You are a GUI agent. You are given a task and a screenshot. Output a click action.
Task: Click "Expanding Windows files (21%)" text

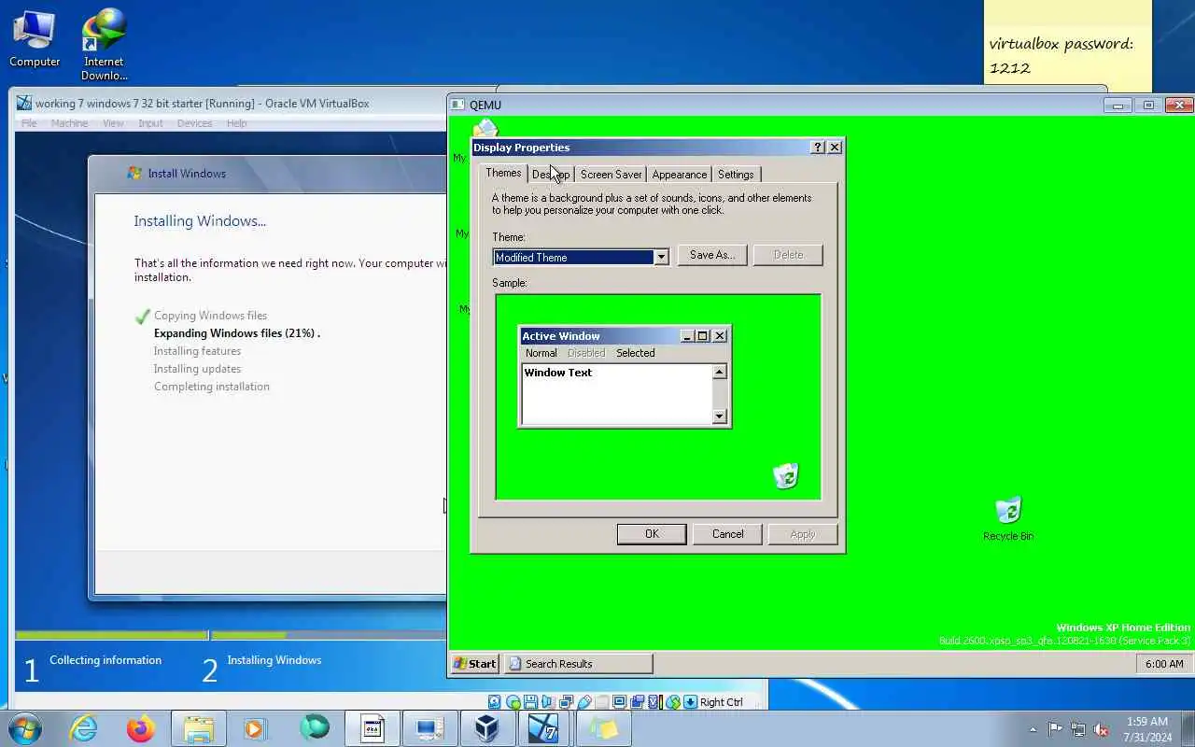point(237,333)
